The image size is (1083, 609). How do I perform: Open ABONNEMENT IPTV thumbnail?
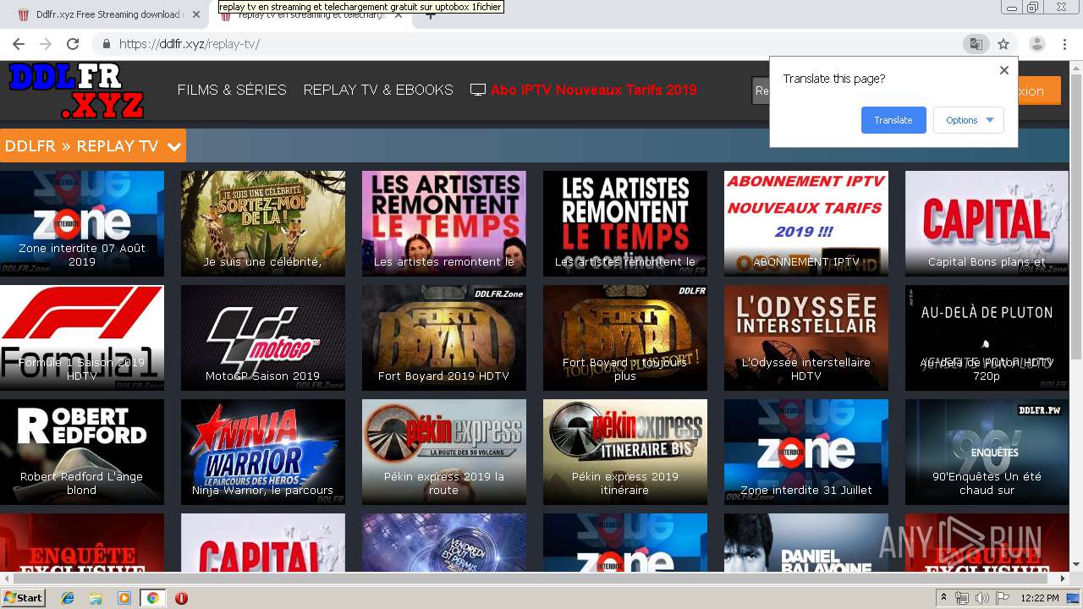(806, 223)
